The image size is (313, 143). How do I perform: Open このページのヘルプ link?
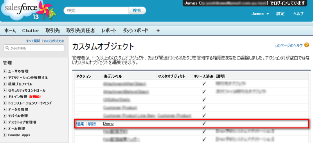[x=288, y=45]
